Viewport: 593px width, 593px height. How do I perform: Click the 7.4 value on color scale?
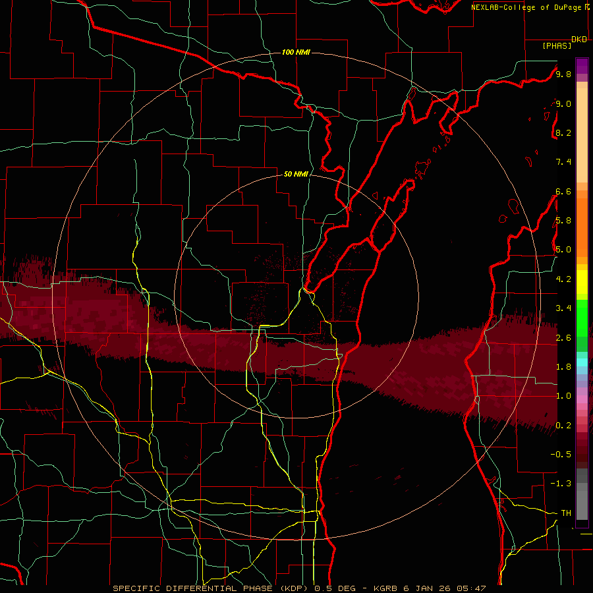point(563,162)
